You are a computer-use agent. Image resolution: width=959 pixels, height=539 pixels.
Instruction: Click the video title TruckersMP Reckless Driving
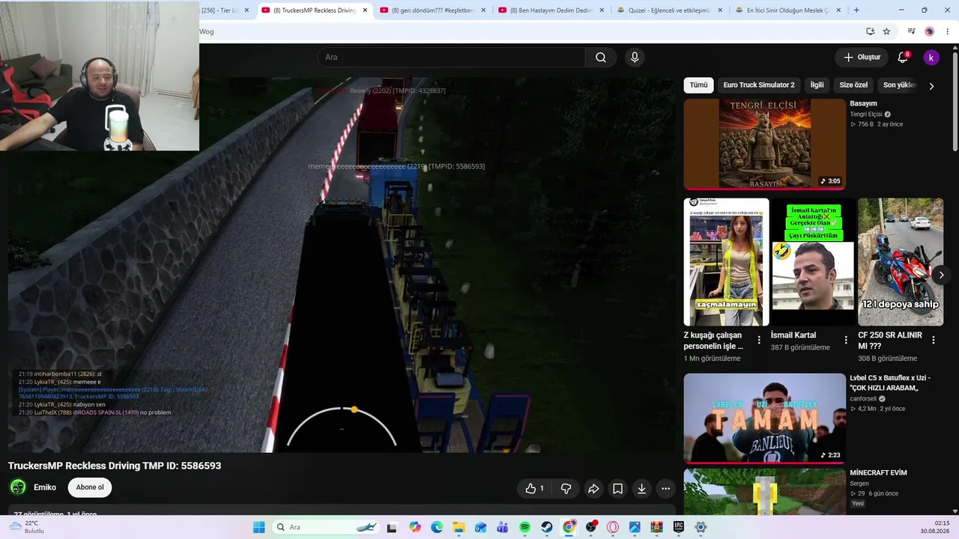(x=115, y=466)
